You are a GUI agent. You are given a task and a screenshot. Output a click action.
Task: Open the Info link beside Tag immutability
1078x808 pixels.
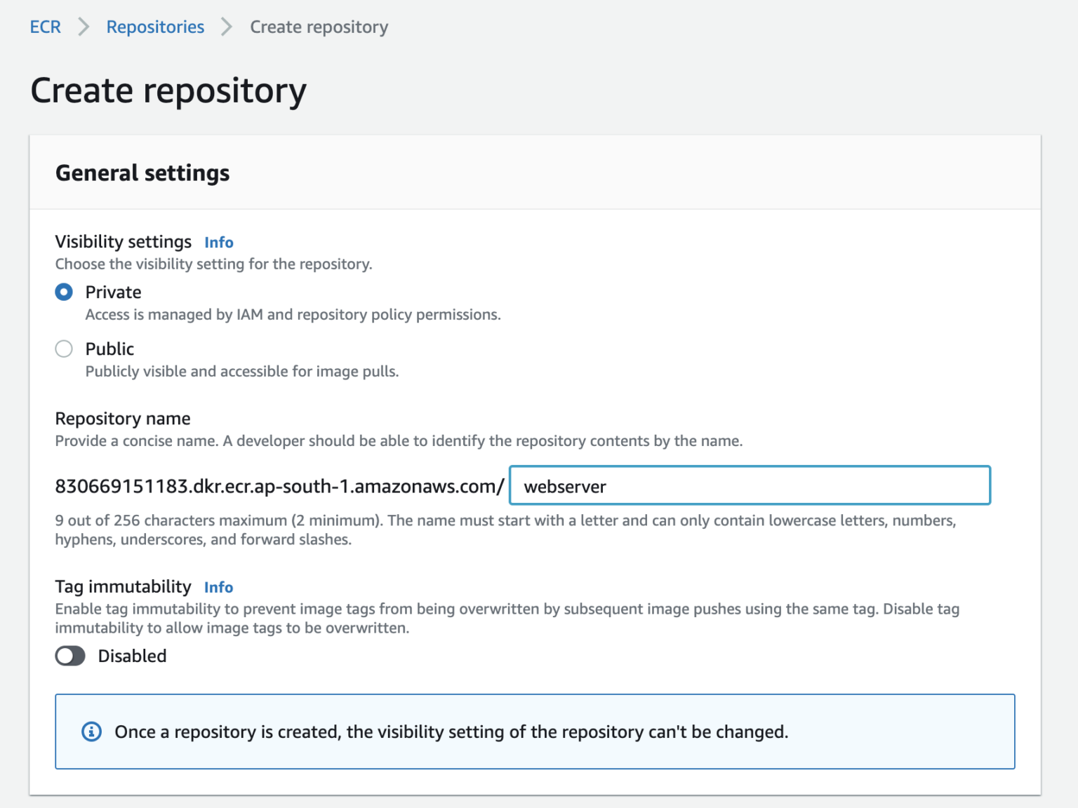218,587
